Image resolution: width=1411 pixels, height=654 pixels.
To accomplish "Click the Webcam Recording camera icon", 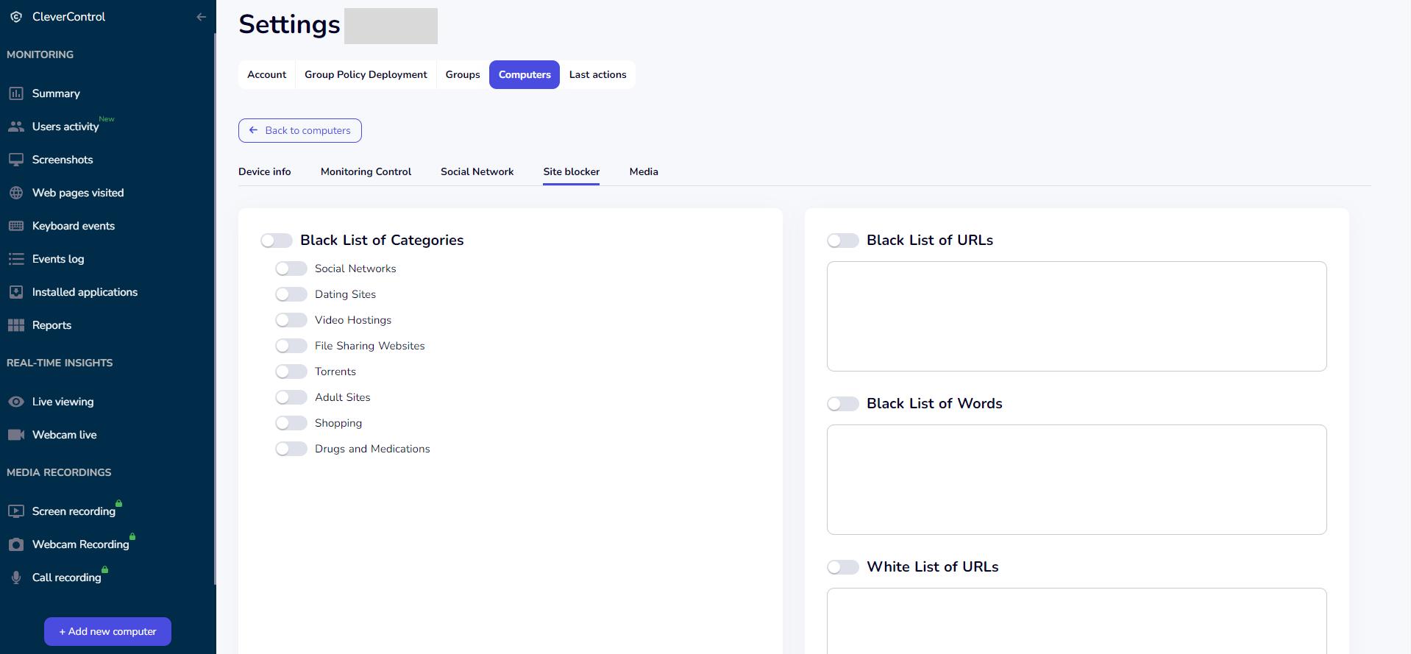I will click(16, 544).
